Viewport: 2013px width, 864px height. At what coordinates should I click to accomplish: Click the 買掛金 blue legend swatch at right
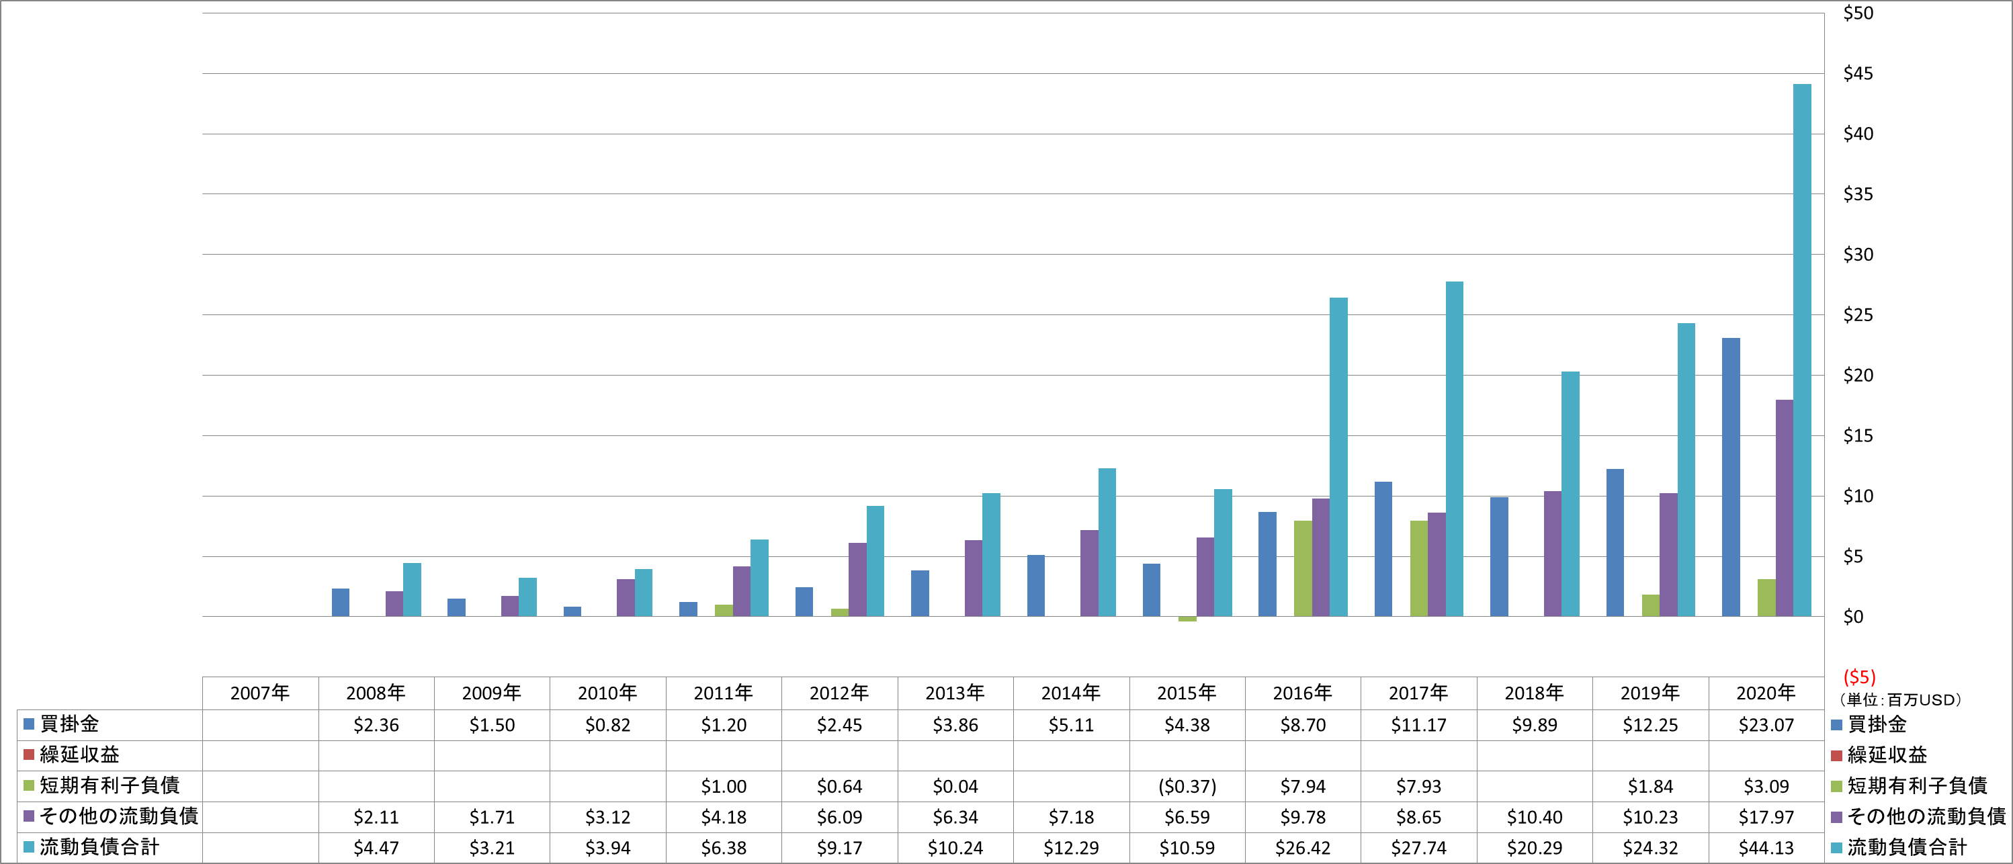pos(1837,725)
